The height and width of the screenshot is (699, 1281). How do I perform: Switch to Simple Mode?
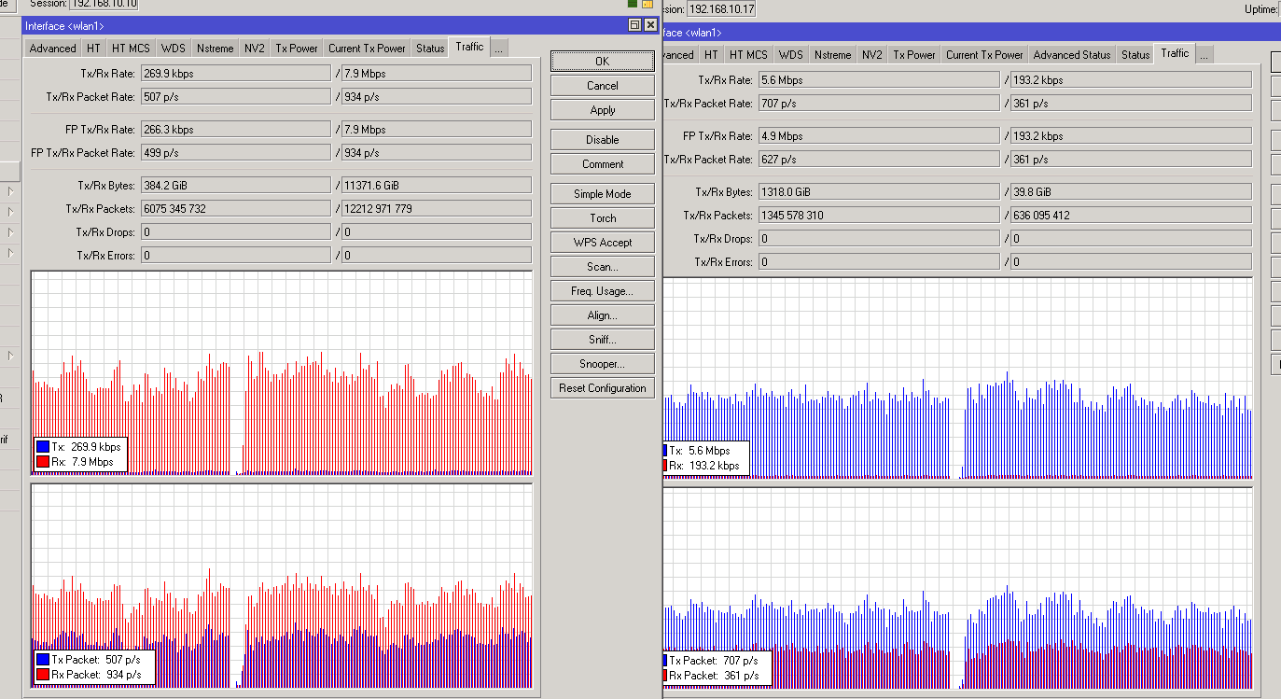(x=603, y=194)
